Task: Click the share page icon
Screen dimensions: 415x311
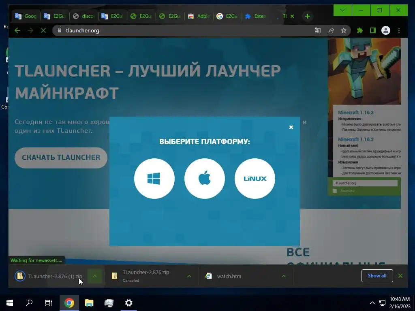Action: [331, 31]
